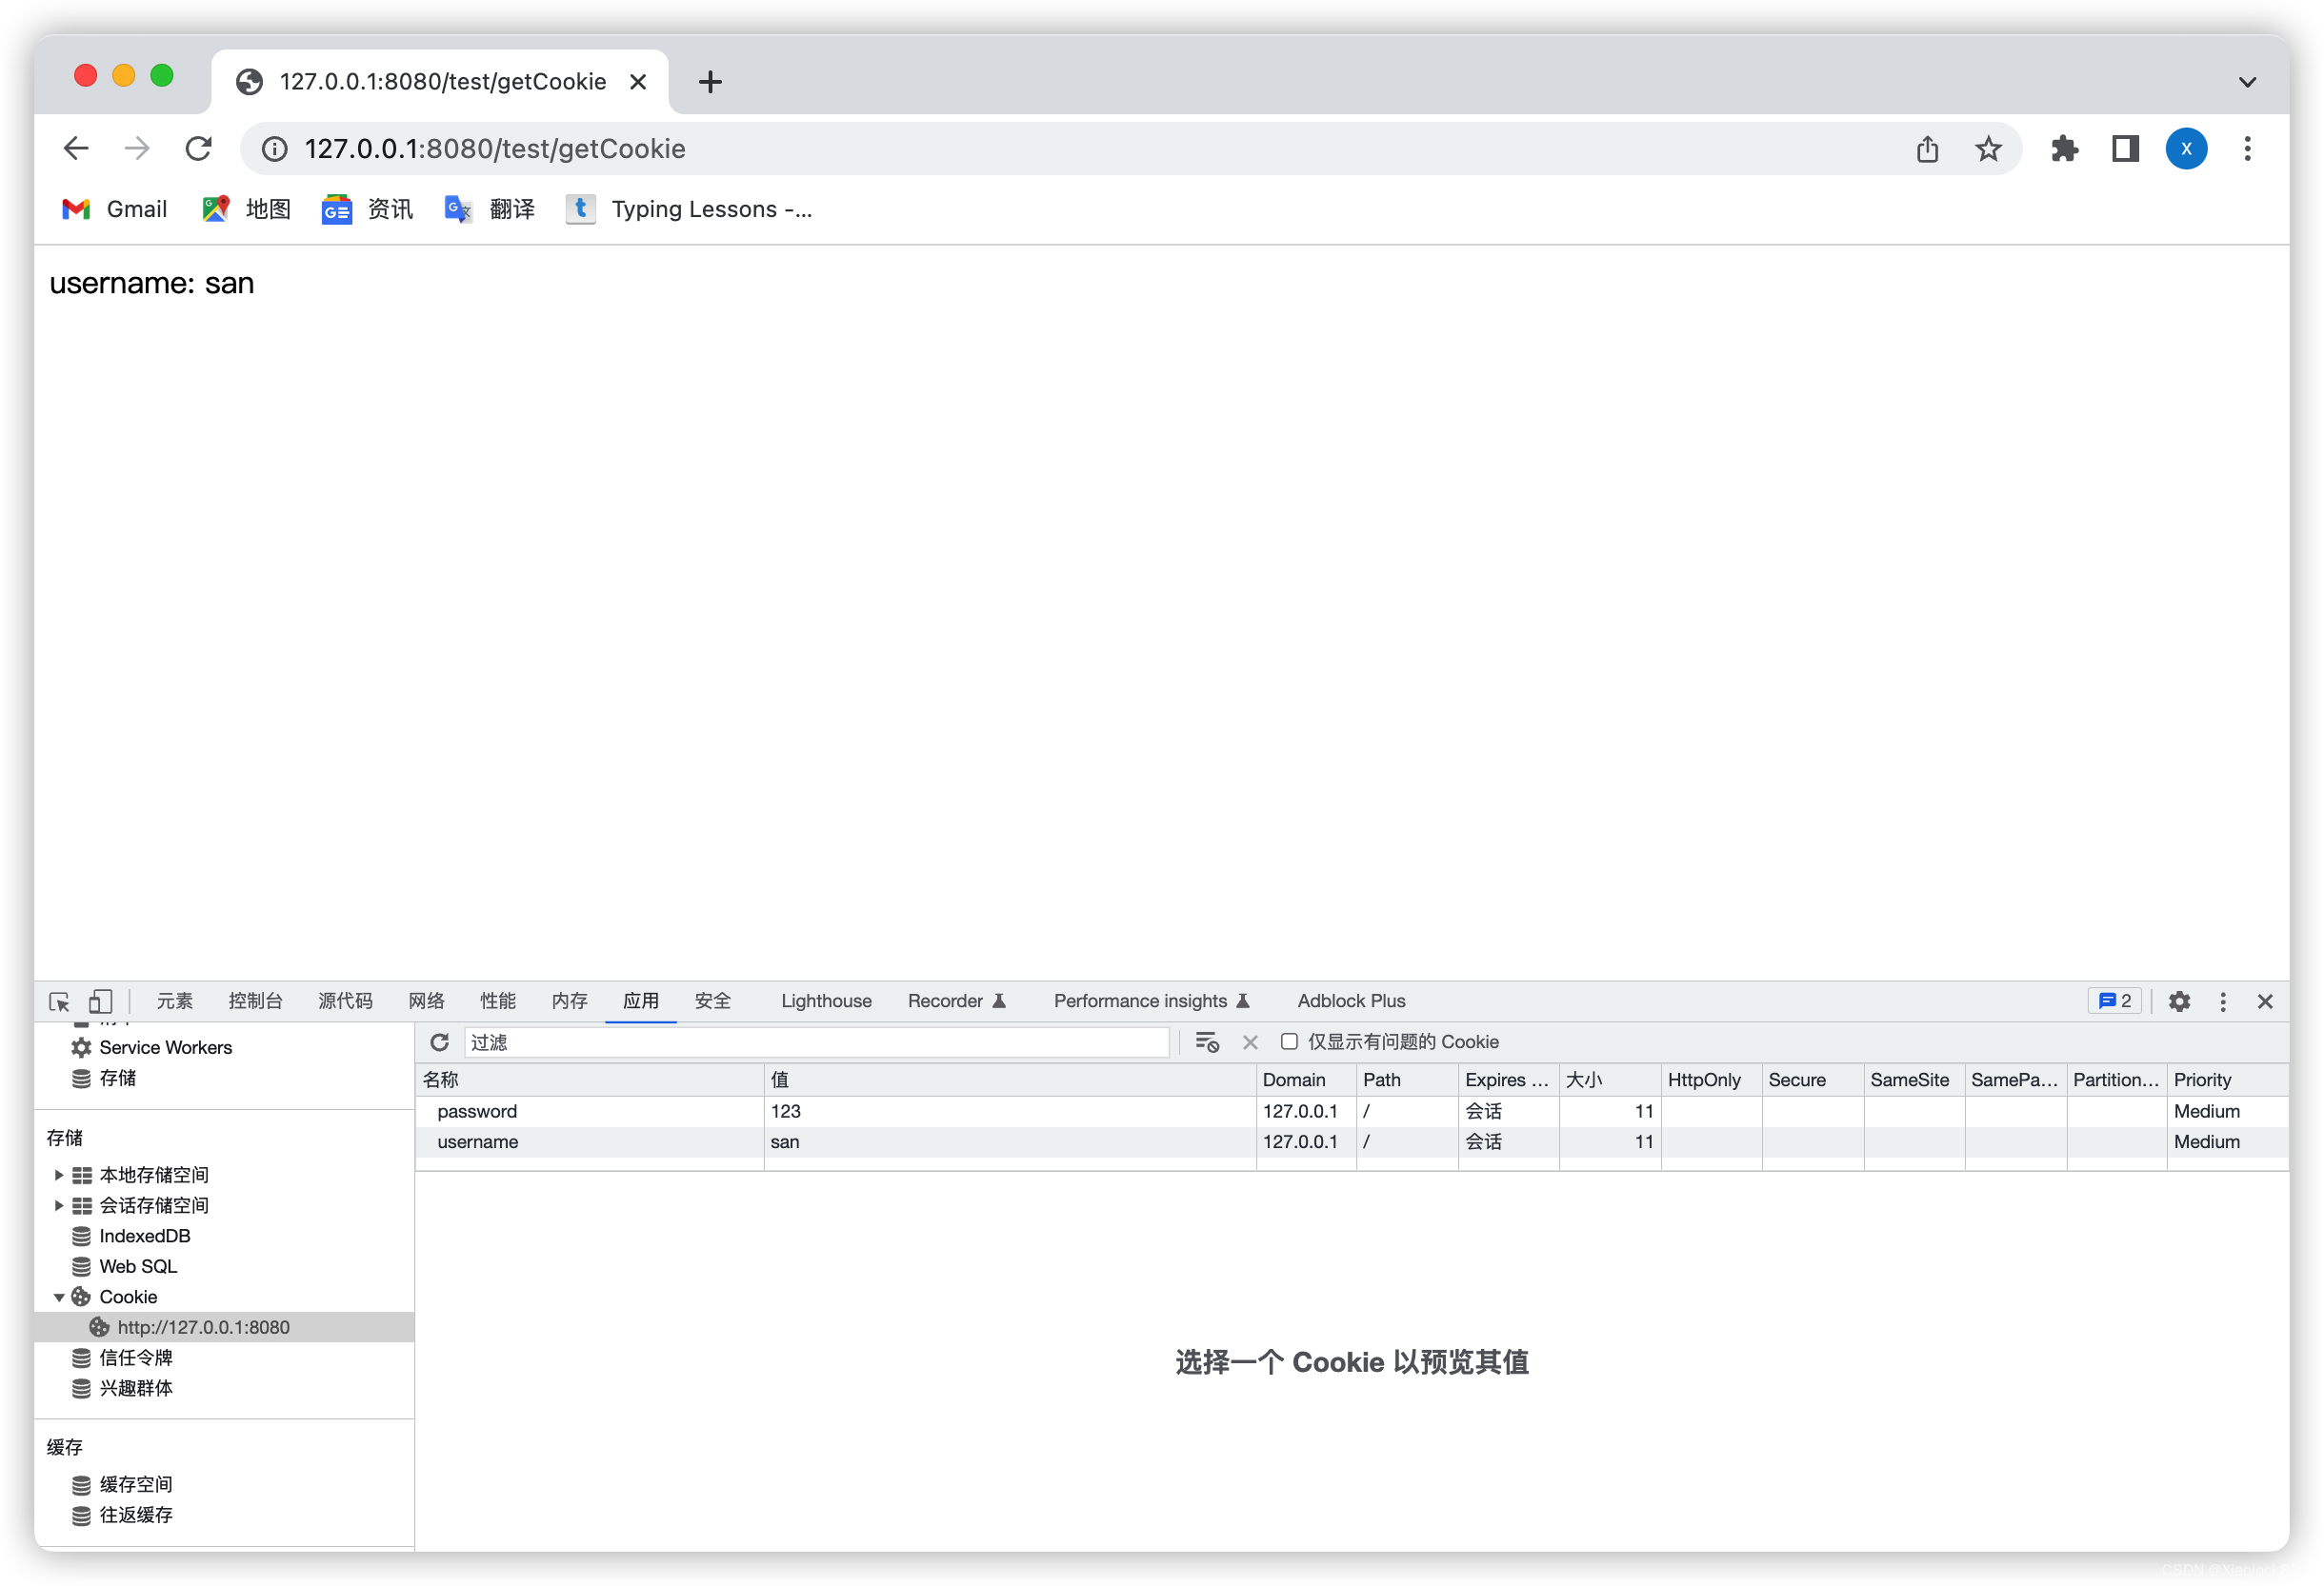This screenshot has width=2324, height=1586.
Task: Open 资讯 bookmark
Action: [x=367, y=208]
